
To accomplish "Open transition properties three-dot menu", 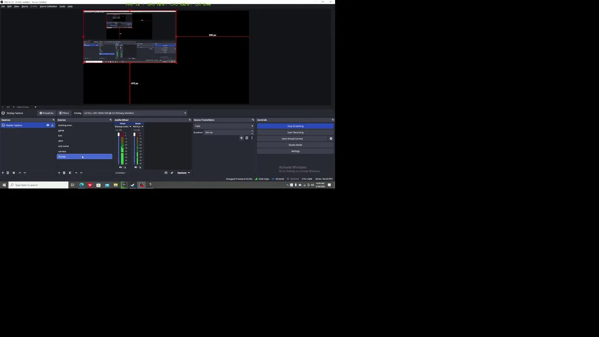I will tap(252, 138).
